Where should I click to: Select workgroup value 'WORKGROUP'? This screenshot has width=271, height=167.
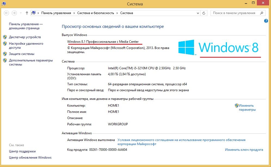tap(118, 124)
